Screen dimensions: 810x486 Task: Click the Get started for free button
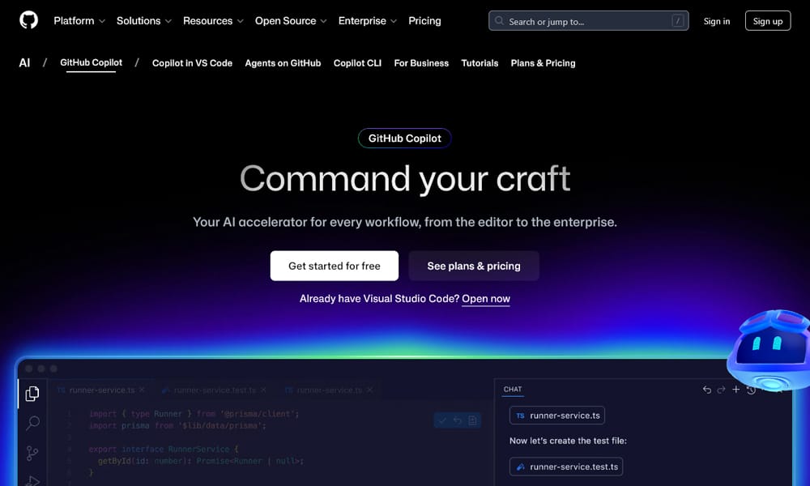334,266
